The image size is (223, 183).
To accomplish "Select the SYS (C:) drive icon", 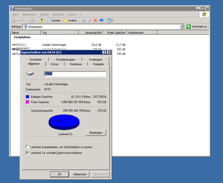I will point(14,45).
